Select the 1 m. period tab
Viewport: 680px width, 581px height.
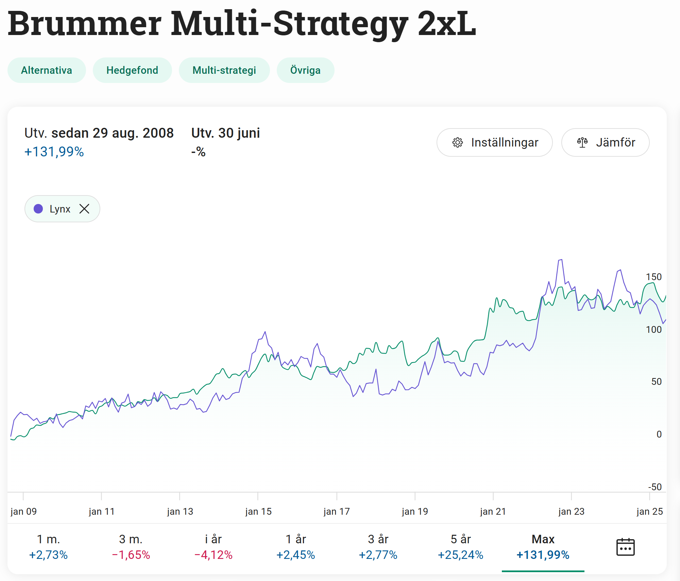(48, 547)
